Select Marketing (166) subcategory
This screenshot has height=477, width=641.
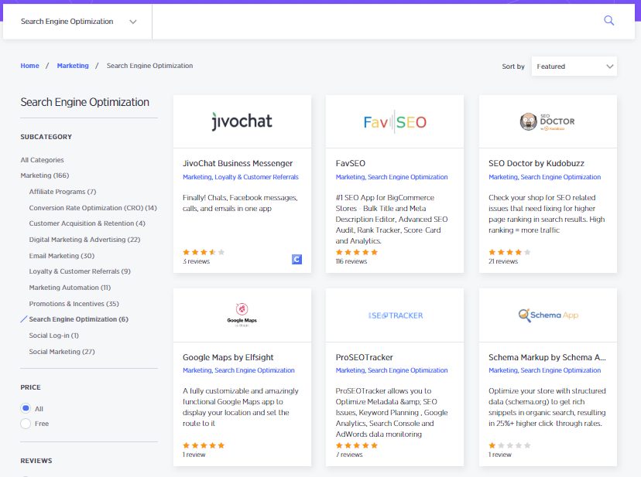click(45, 175)
